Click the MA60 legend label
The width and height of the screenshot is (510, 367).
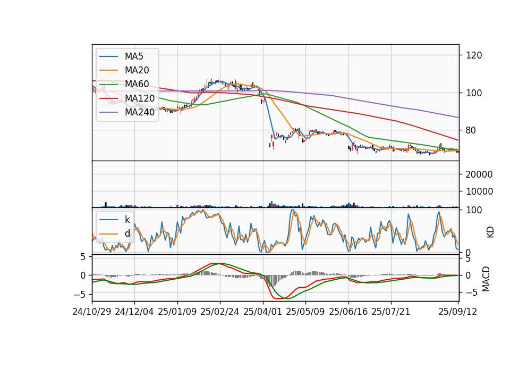coord(137,84)
